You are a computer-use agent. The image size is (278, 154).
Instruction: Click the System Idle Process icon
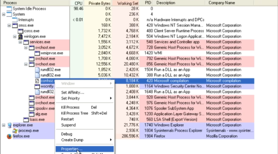tap(9, 9)
